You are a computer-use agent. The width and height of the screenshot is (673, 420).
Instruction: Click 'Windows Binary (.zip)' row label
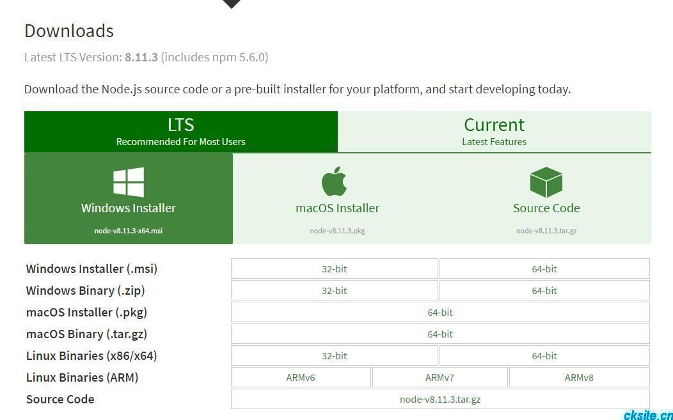pyautogui.click(x=86, y=290)
